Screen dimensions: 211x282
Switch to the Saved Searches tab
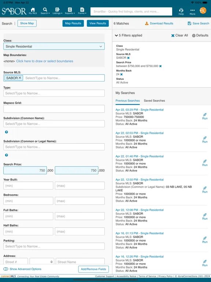pos(154,101)
